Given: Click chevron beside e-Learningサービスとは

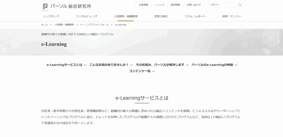Looking at the screenshot, I should point(85,65).
